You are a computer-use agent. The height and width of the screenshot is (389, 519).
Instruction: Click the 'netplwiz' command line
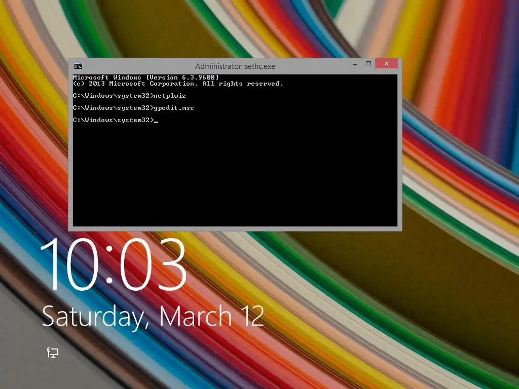129,96
